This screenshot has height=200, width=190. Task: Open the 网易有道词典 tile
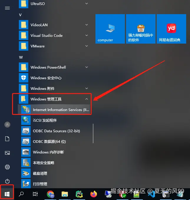click(171, 29)
